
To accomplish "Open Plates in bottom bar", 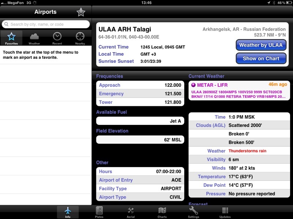I will pos(99,212).
